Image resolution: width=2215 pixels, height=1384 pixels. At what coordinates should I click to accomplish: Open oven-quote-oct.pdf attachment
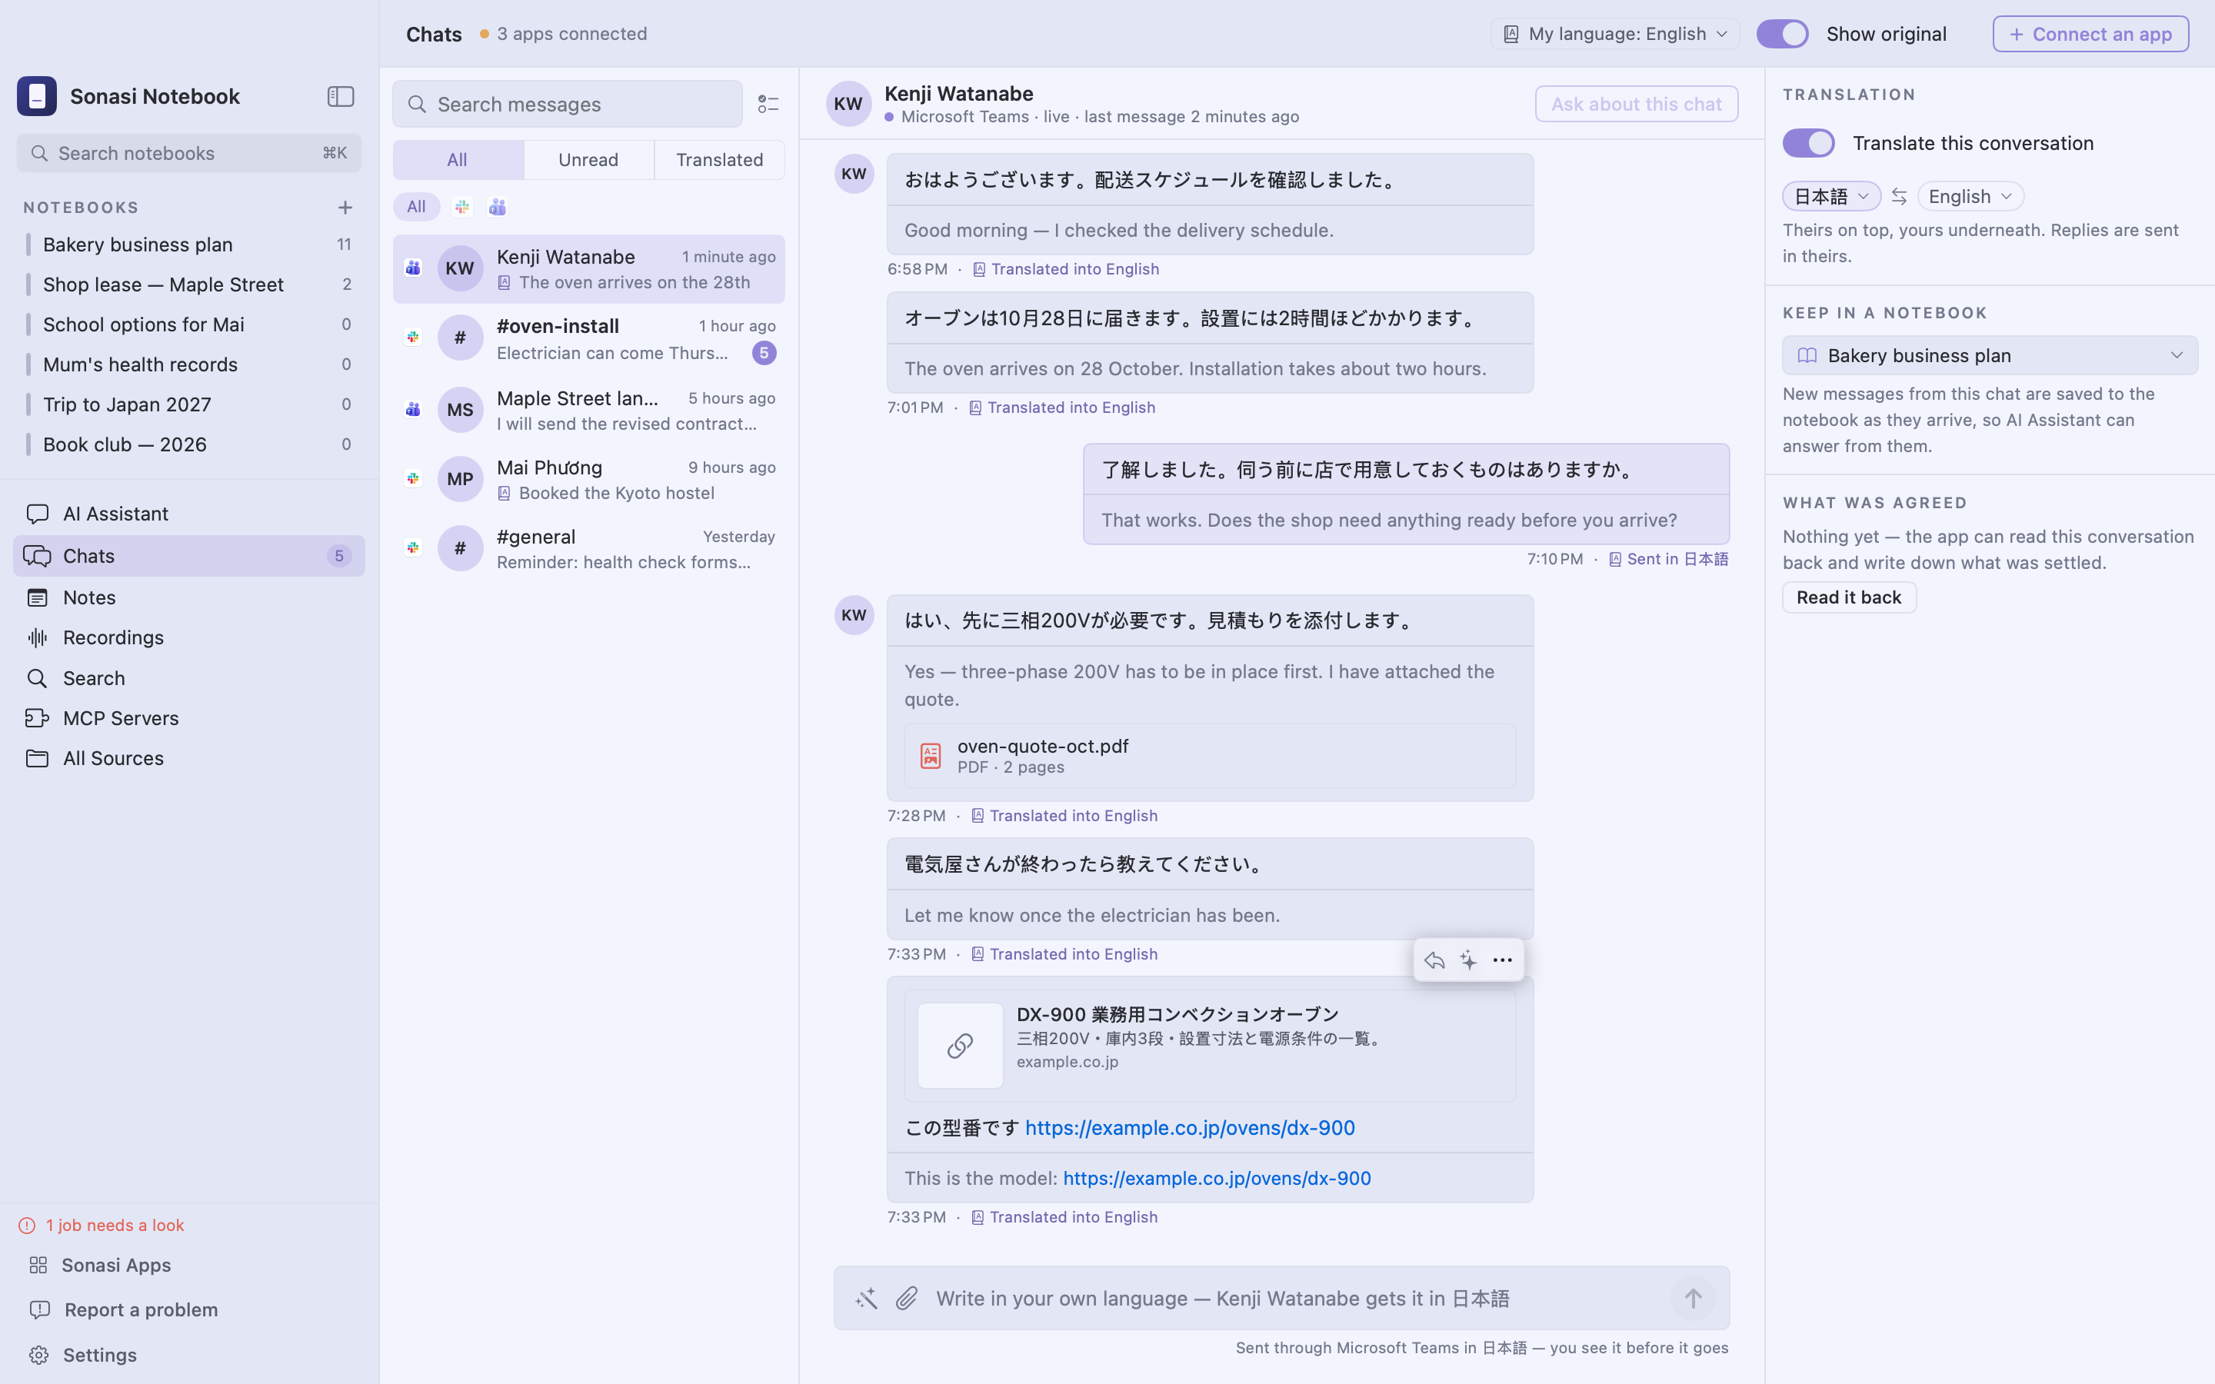pyautogui.click(x=1210, y=756)
